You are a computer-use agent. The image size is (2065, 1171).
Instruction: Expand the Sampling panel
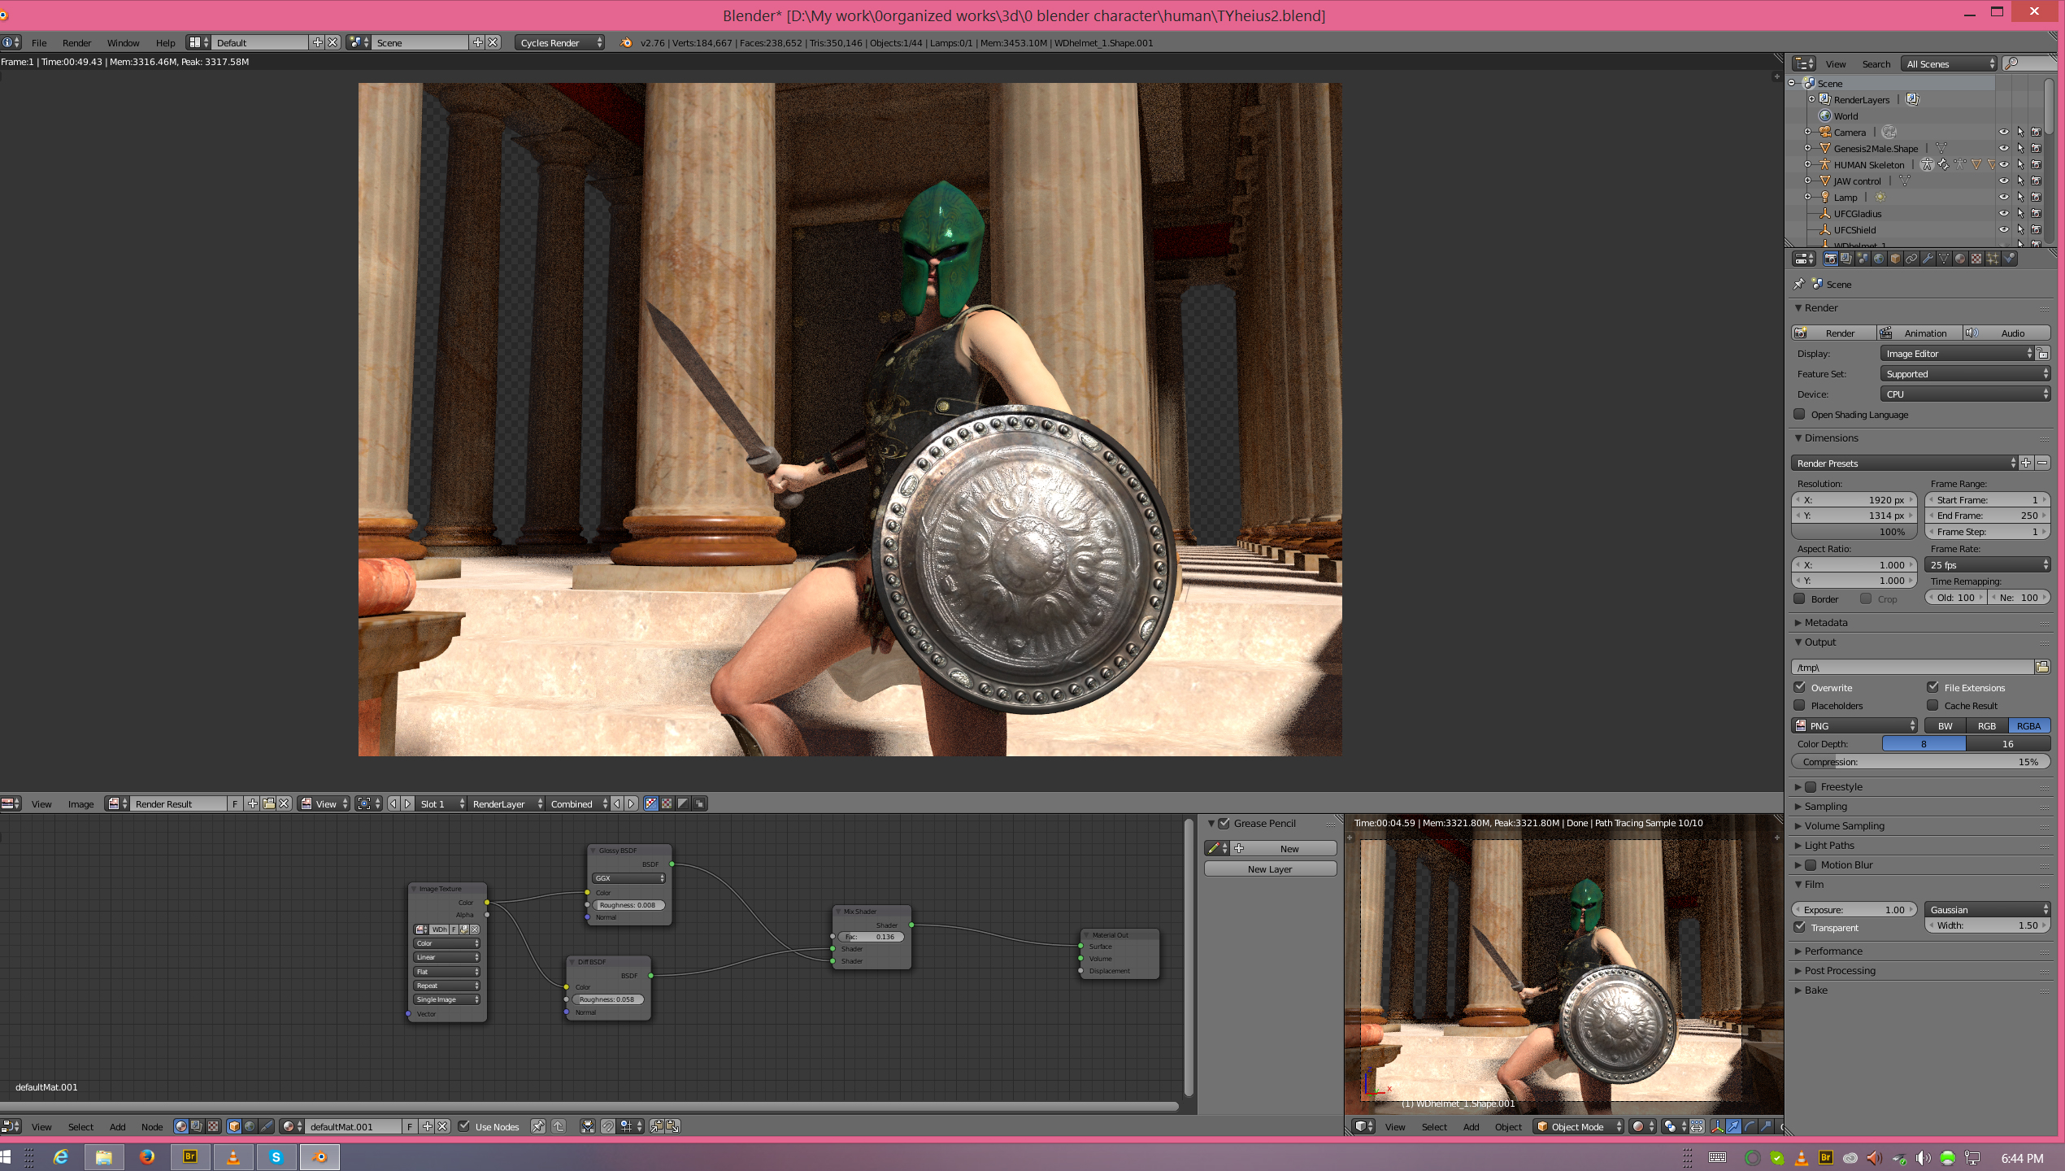point(1826,806)
